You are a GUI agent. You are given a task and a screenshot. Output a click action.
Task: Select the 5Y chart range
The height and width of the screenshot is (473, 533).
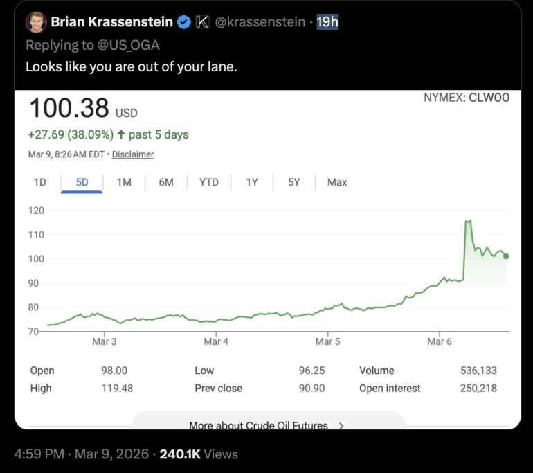point(294,182)
